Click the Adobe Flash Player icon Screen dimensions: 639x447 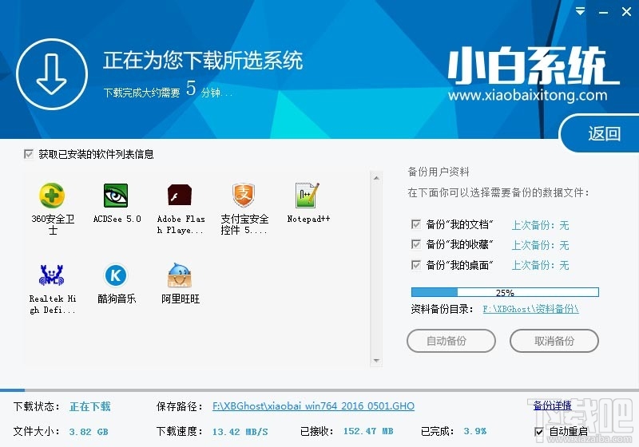click(180, 195)
